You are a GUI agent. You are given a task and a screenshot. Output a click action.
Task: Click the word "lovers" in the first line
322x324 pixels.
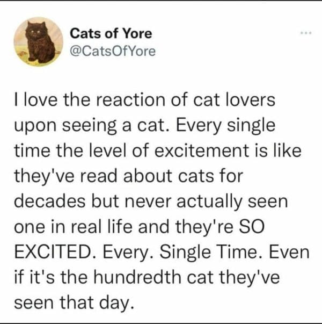point(253,101)
